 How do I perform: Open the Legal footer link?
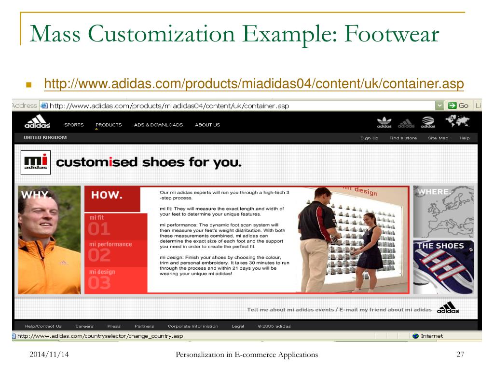pyautogui.click(x=238, y=326)
